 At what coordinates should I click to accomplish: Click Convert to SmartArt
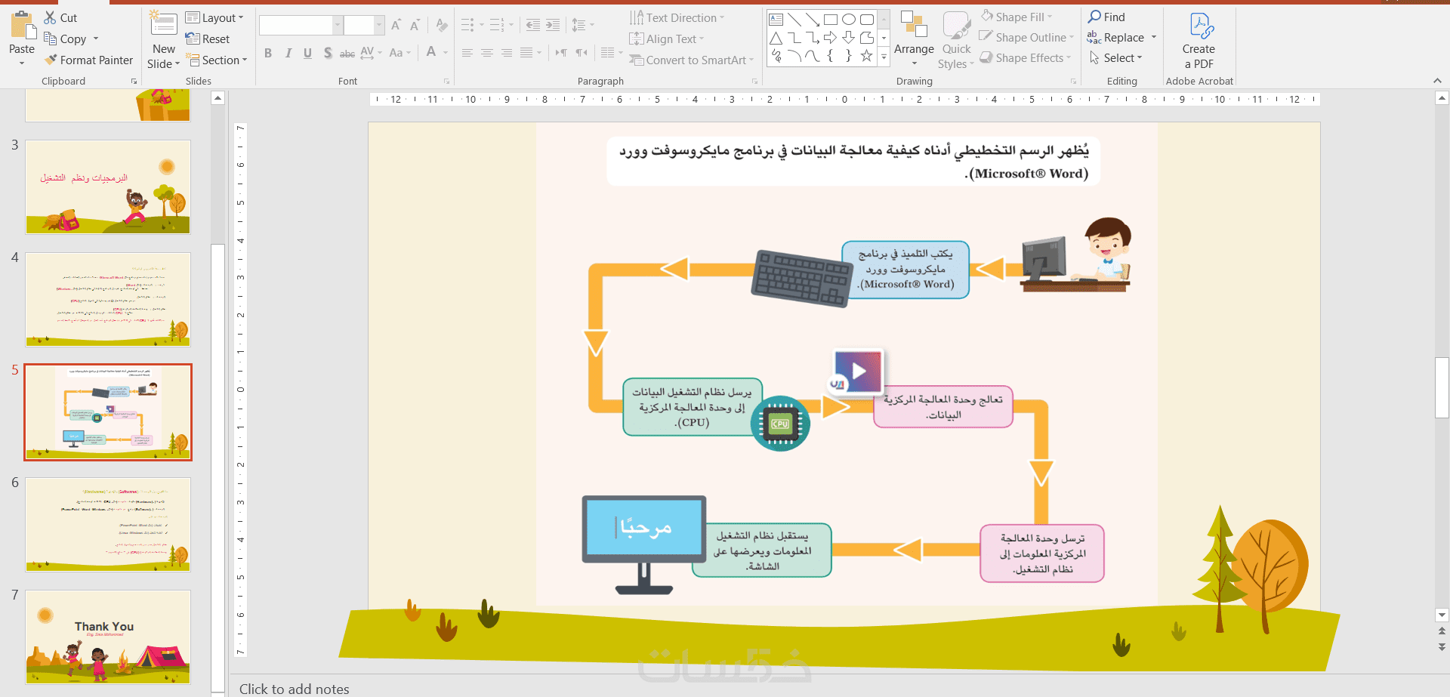pyautogui.click(x=693, y=60)
